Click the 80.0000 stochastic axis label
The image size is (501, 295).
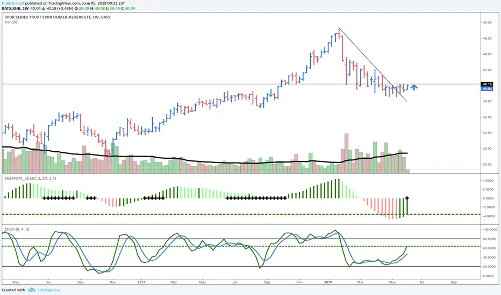click(489, 239)
